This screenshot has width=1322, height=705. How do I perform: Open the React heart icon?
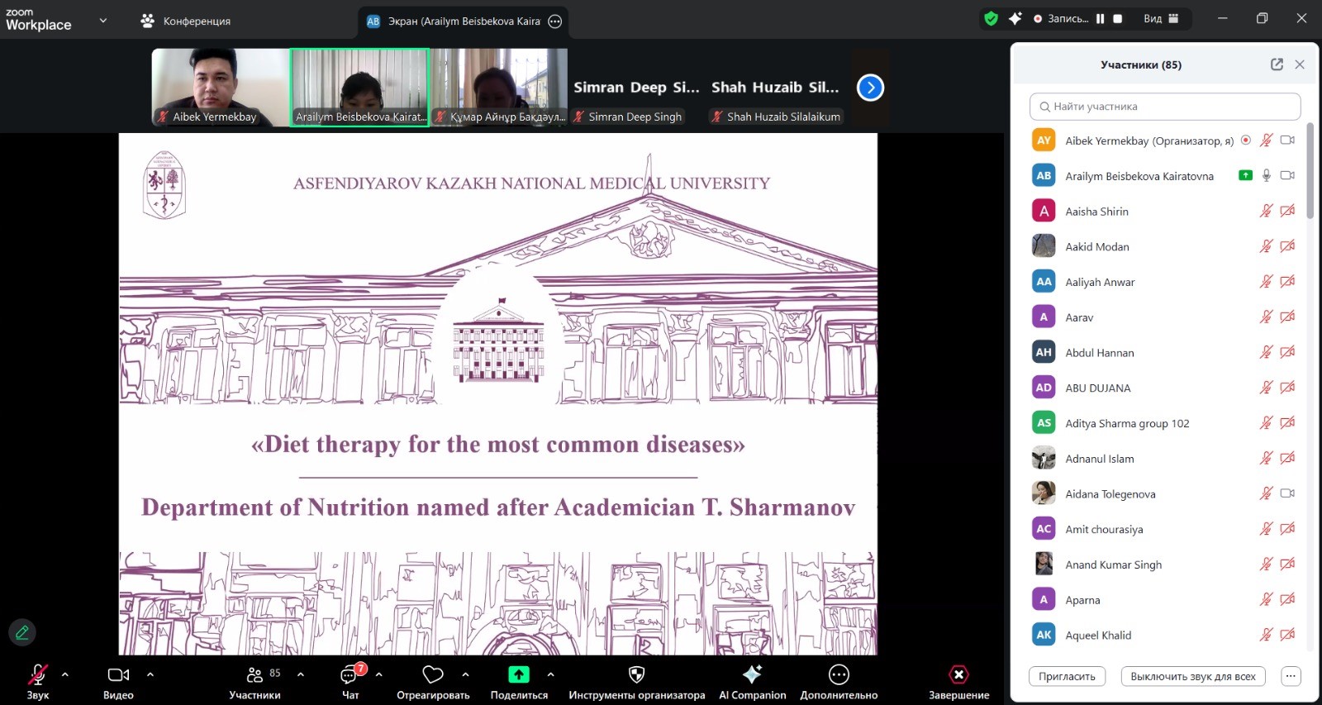coord(433,674)
